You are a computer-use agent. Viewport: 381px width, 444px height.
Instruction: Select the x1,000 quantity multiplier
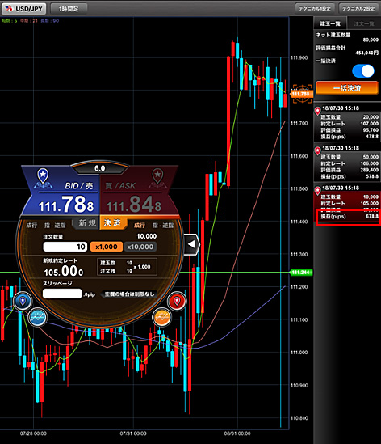[107, 247]
